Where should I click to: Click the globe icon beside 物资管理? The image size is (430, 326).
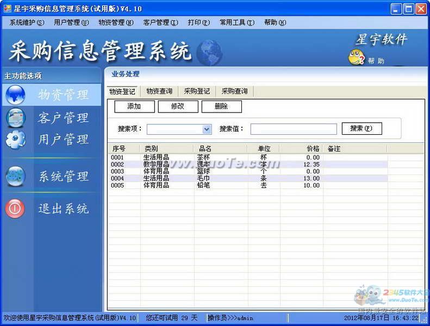[x=15, y=95]
